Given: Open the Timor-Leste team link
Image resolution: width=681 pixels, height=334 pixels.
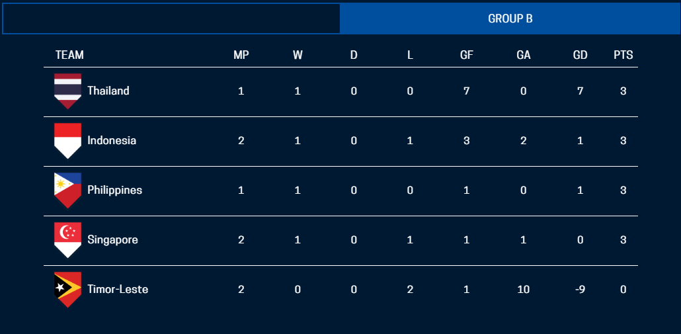Looking at the screenshot, I should coord(118,289).
